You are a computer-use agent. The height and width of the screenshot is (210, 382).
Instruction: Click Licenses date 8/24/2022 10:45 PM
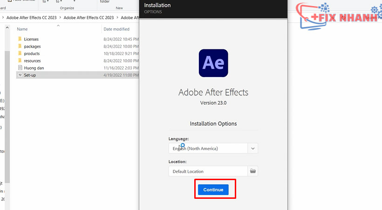click(121, 39)
